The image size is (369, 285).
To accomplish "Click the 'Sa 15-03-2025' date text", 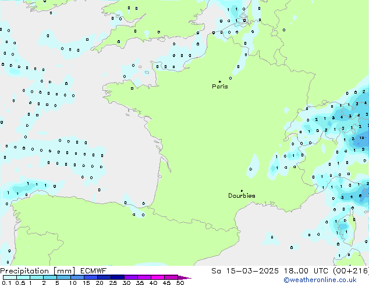I will coord(245,271).
